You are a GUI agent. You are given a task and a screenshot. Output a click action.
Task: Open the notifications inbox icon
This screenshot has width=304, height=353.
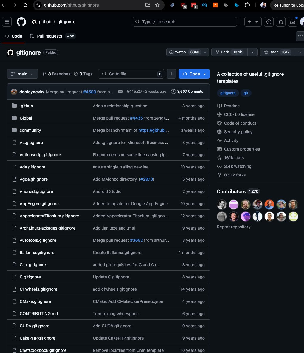point(292,22)
